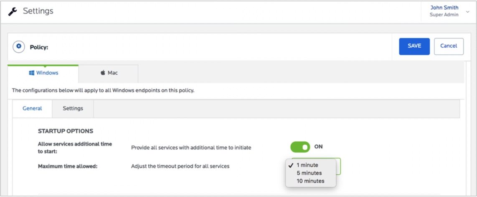Viewport: 477px width, 197px height.
Task: Pick the 1 minute timeout option
Action: (307, 165)
